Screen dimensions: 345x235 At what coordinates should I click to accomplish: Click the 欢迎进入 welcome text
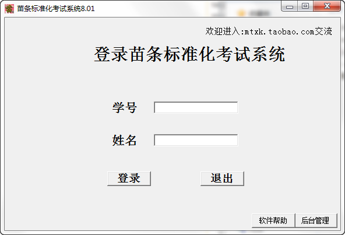point(223,31)
